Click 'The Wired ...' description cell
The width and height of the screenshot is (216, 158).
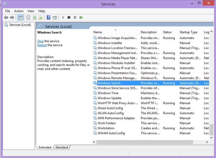[149, 108]
